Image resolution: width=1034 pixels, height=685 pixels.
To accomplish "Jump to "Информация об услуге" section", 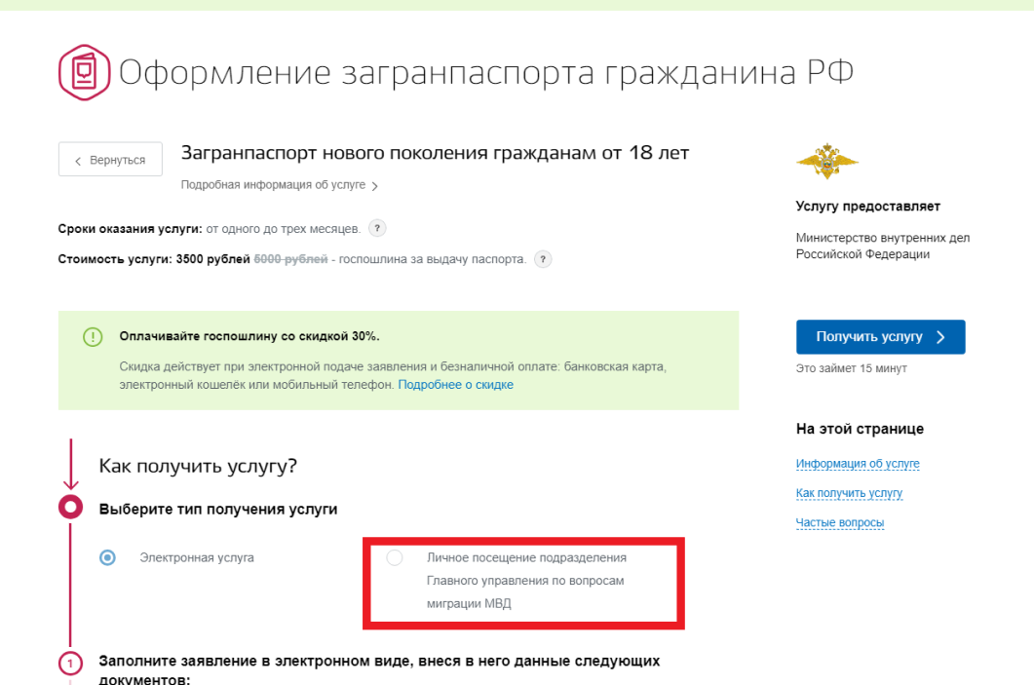I will (858, 464).
